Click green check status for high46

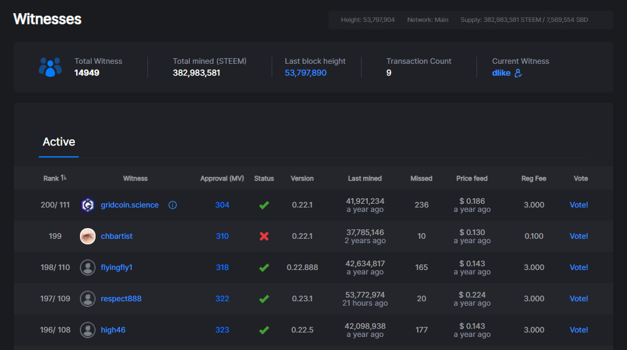[264, 330]
